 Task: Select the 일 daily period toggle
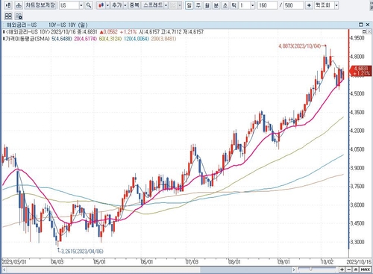189,5
